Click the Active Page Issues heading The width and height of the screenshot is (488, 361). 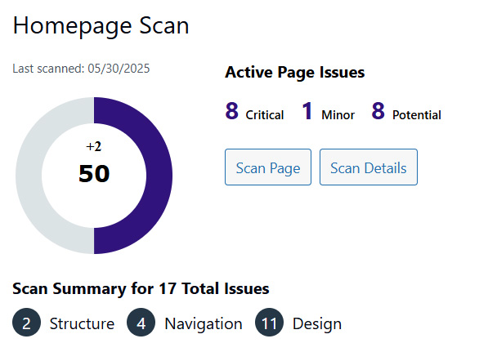point(295,73)
